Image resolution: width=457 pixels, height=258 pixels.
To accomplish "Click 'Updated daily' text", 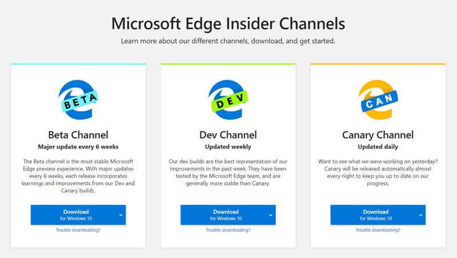I will [x=378, y=147].
